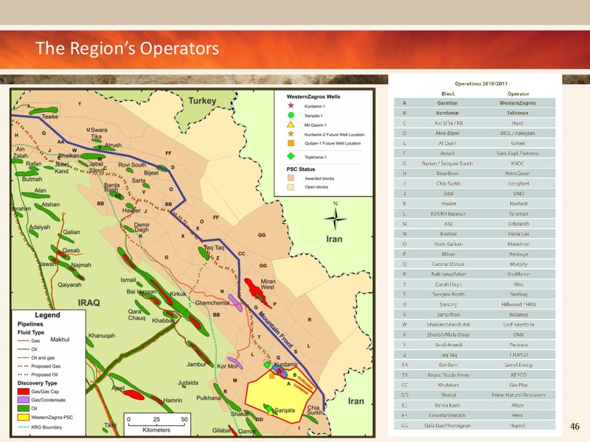The width and height of the screenshot is (590, 442).
Task: Click the green Oil discovery type swatch
Action: pyautogui.click(x=24, y=409)
